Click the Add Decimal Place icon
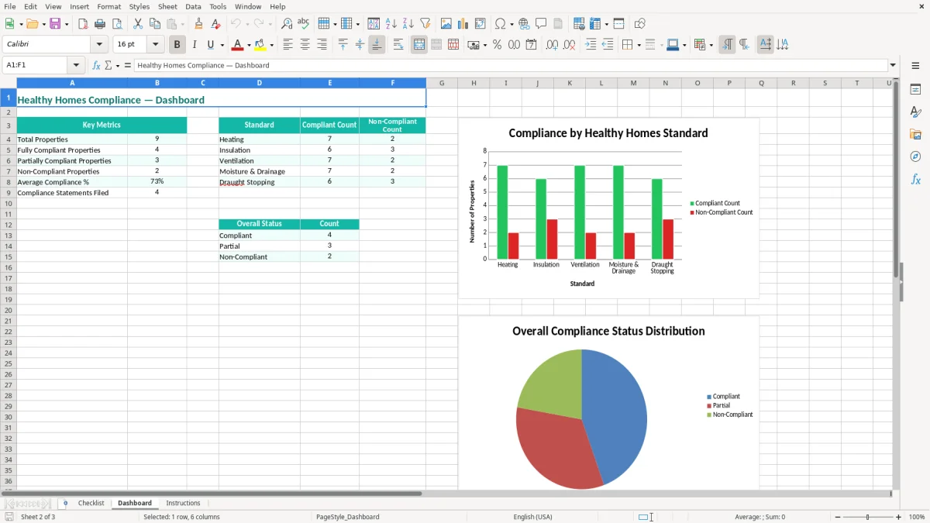This screenshot has height=523, width=930. [552, 45]
